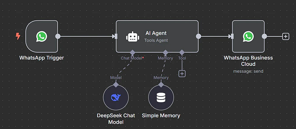
Task: Open the Simple Memory database node
Action: coord(161,97)
